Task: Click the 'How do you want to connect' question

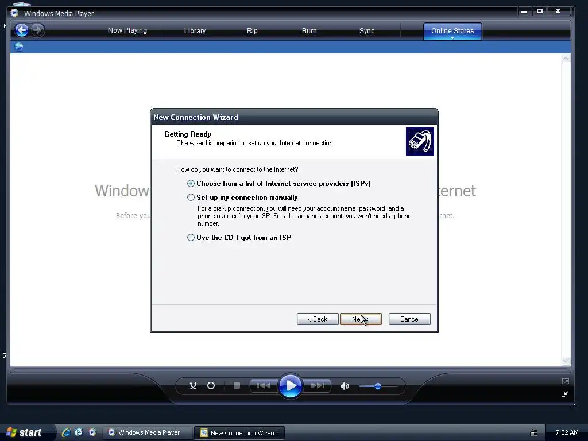Action: (237, 169)
